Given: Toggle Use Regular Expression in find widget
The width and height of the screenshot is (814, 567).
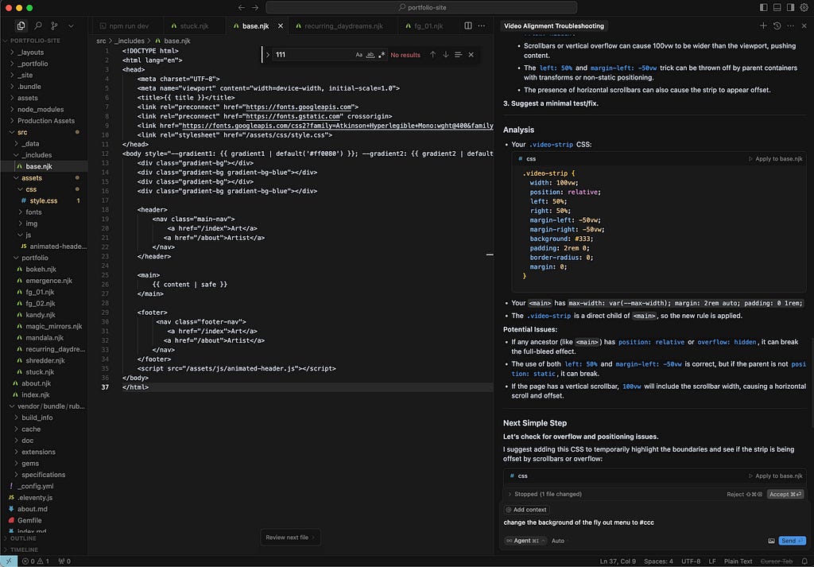Looking at the screenshot, I should click(x=382, y=55).
